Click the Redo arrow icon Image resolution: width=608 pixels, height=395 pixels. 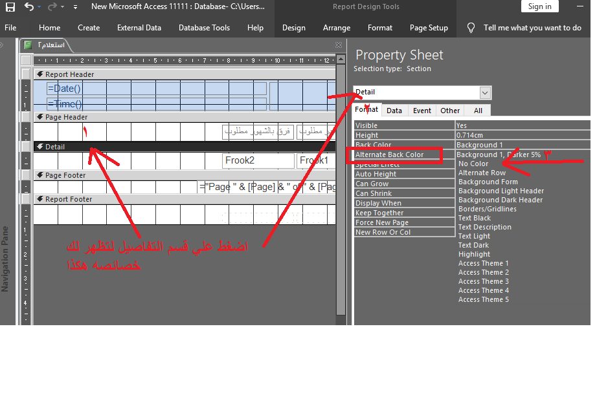(x=52, y=6)
